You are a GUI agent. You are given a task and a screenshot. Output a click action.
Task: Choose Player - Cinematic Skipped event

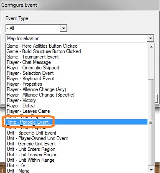pos(77,68)
